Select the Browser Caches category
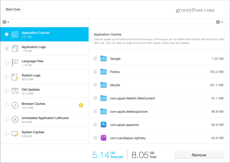 click(44, 105)
